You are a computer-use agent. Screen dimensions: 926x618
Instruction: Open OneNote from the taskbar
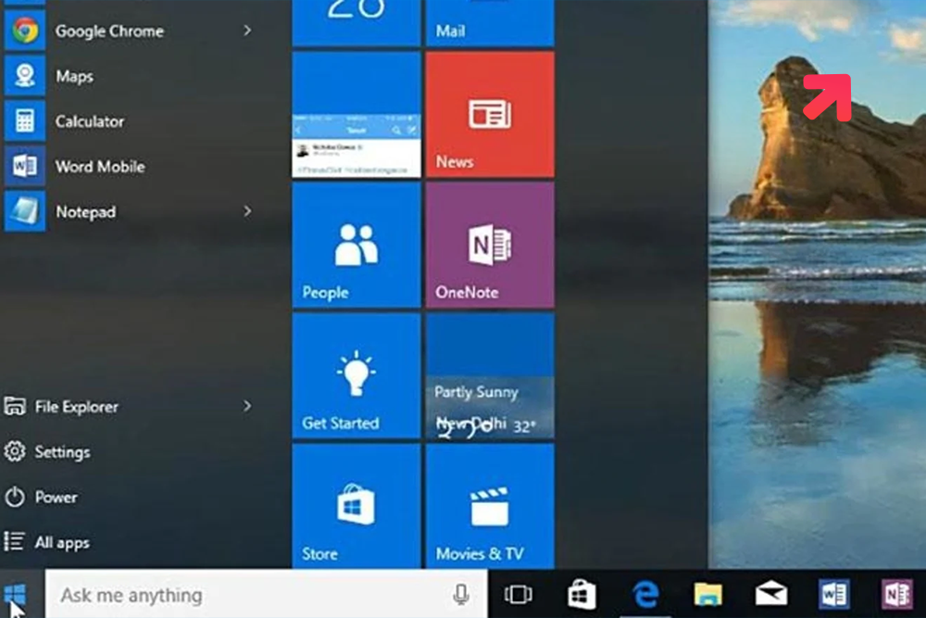[897, 594]
